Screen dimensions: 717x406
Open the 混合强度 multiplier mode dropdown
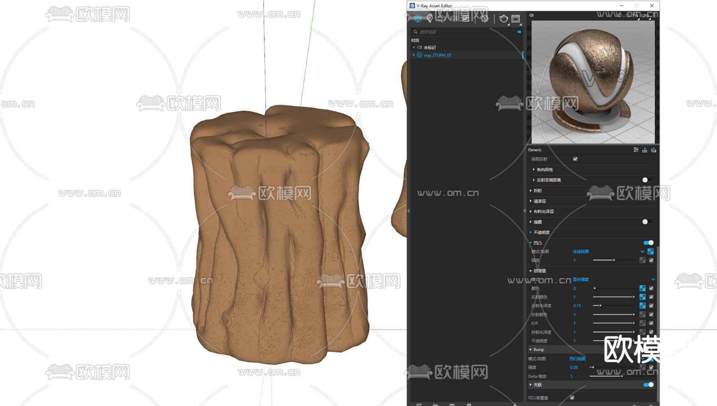(653, 279)
